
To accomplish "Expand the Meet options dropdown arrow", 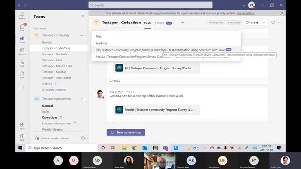I will [264, 23].
